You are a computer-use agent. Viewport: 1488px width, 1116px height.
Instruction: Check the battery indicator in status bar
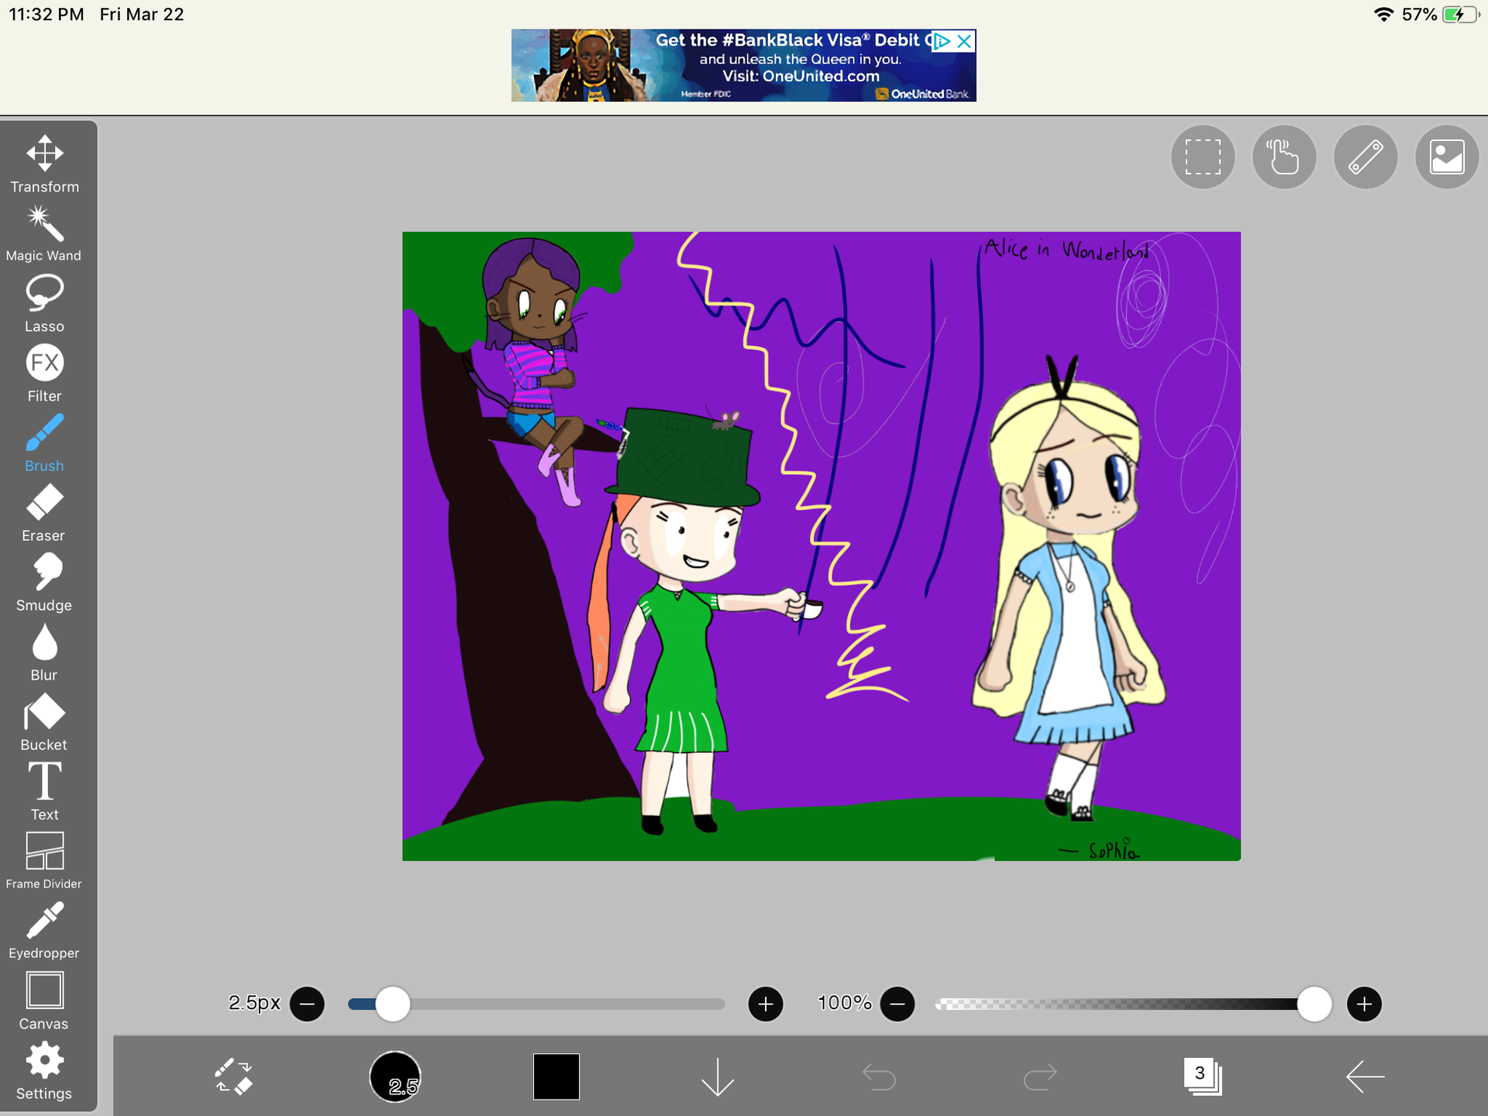tap(1461, 15)
